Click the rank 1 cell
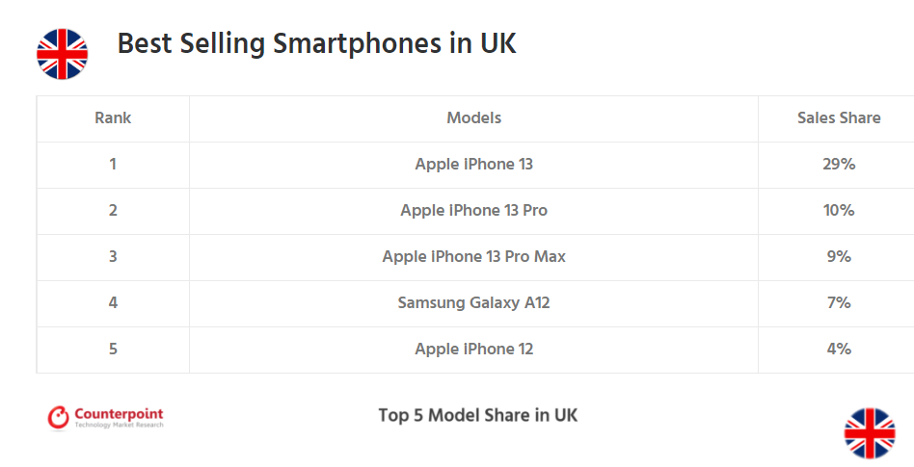This screenshot has height=467, width=914. (113, 165)
